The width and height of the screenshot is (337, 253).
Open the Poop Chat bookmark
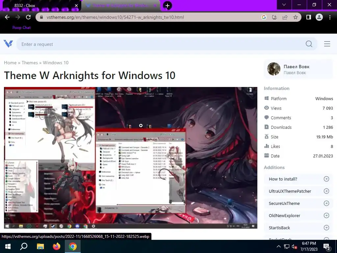click(x=21, y=28)
